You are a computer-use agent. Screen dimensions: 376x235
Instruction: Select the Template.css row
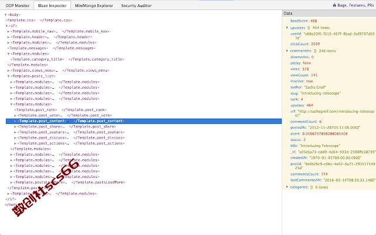pyautogui.click(x=39, y=20)
